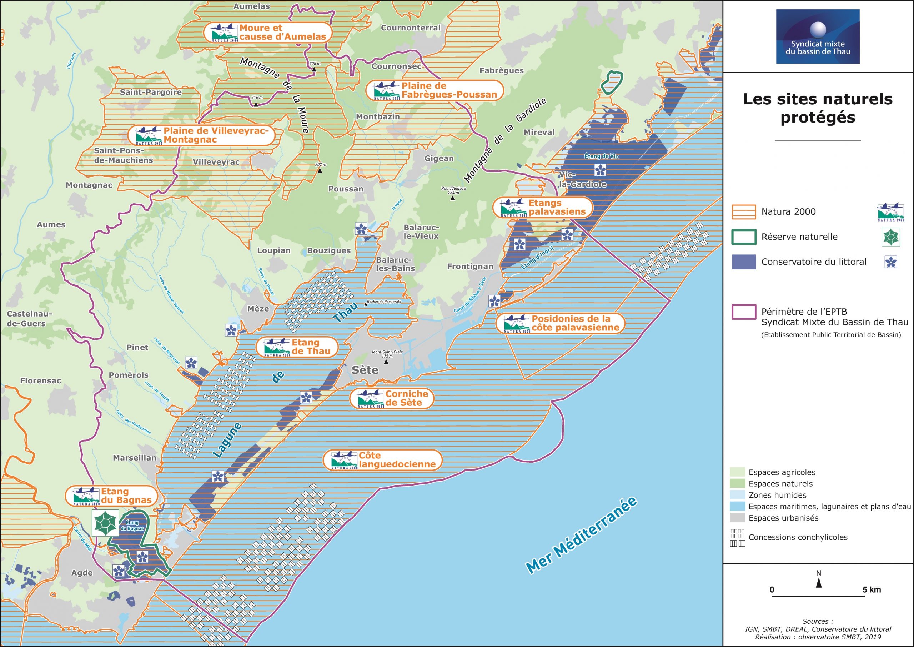
Task: Click the large Réserve naturelle emblem beside Étang du Bagnas
Action: [x=105, y=523]
